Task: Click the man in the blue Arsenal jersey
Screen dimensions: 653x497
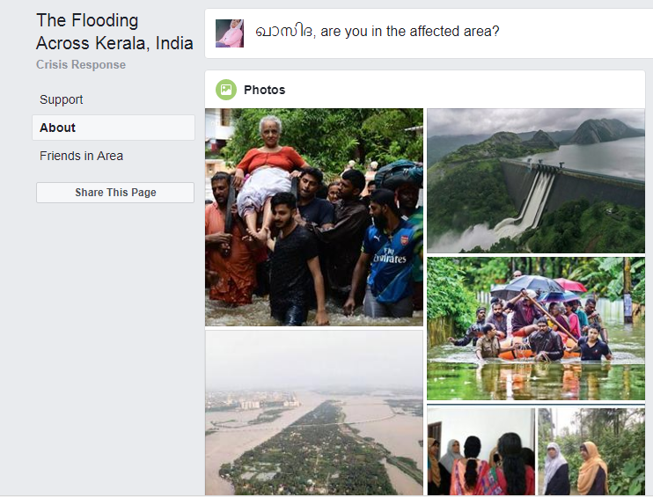Action: (388, 255)
